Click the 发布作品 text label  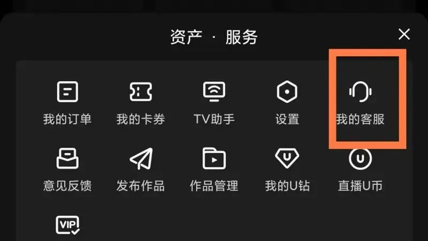[141, 186]
